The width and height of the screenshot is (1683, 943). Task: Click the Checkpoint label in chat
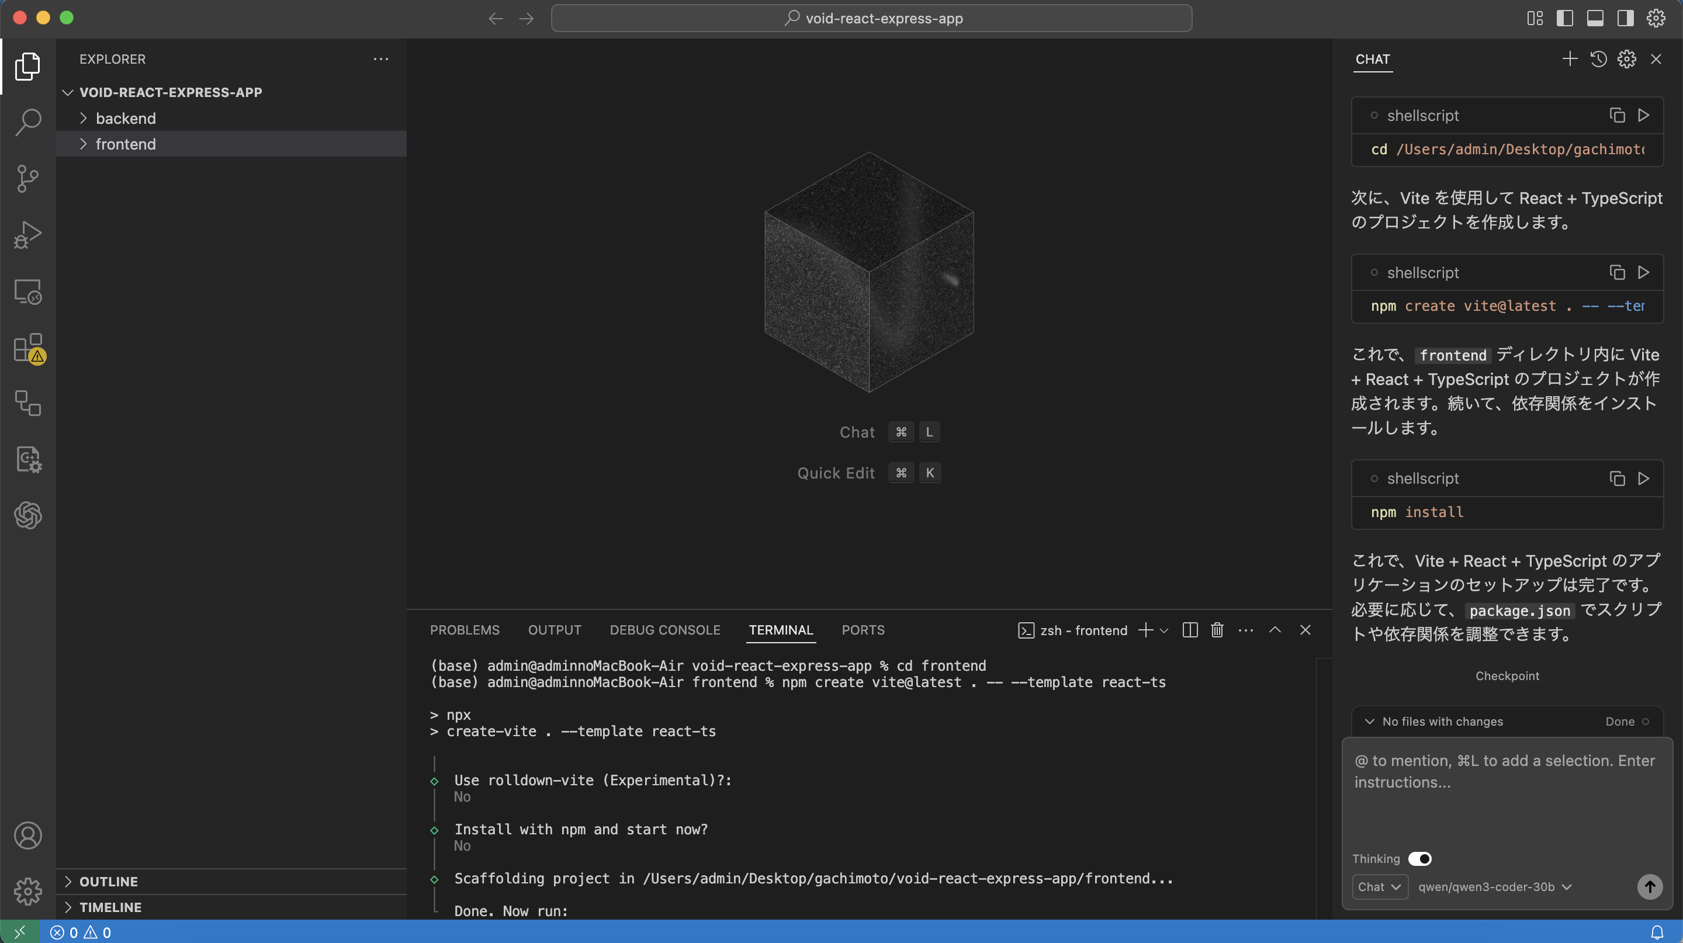(1507, 676)
